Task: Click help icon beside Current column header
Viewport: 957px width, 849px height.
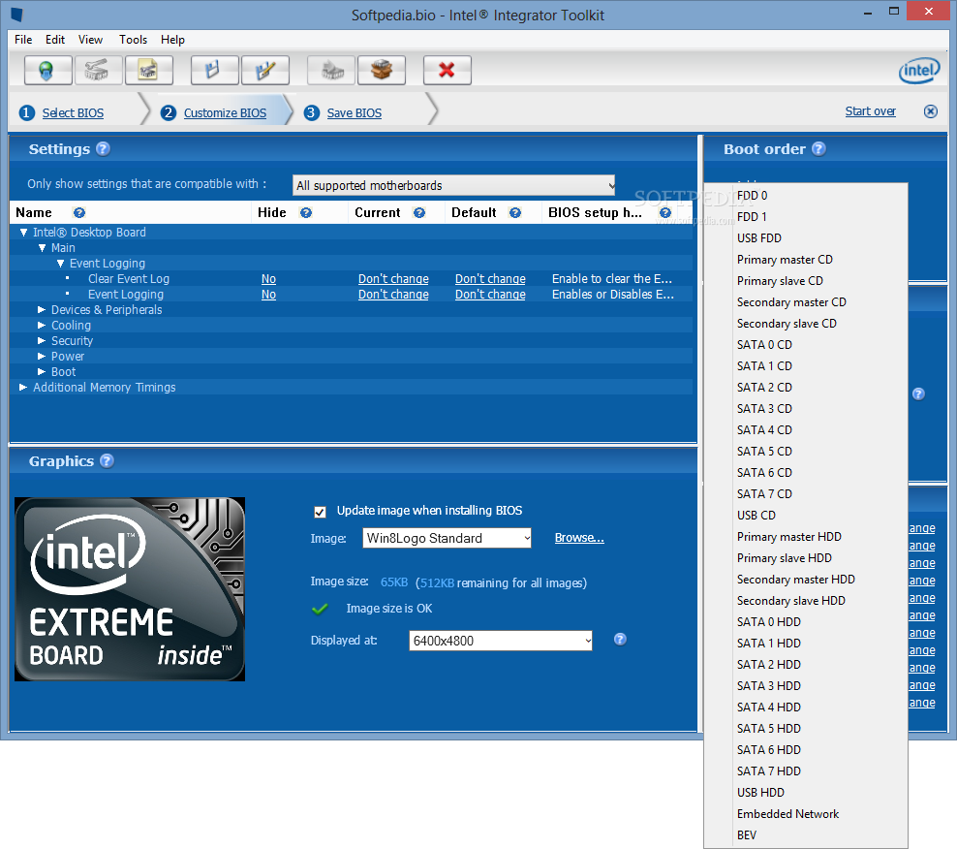Action: pos(419,212)
